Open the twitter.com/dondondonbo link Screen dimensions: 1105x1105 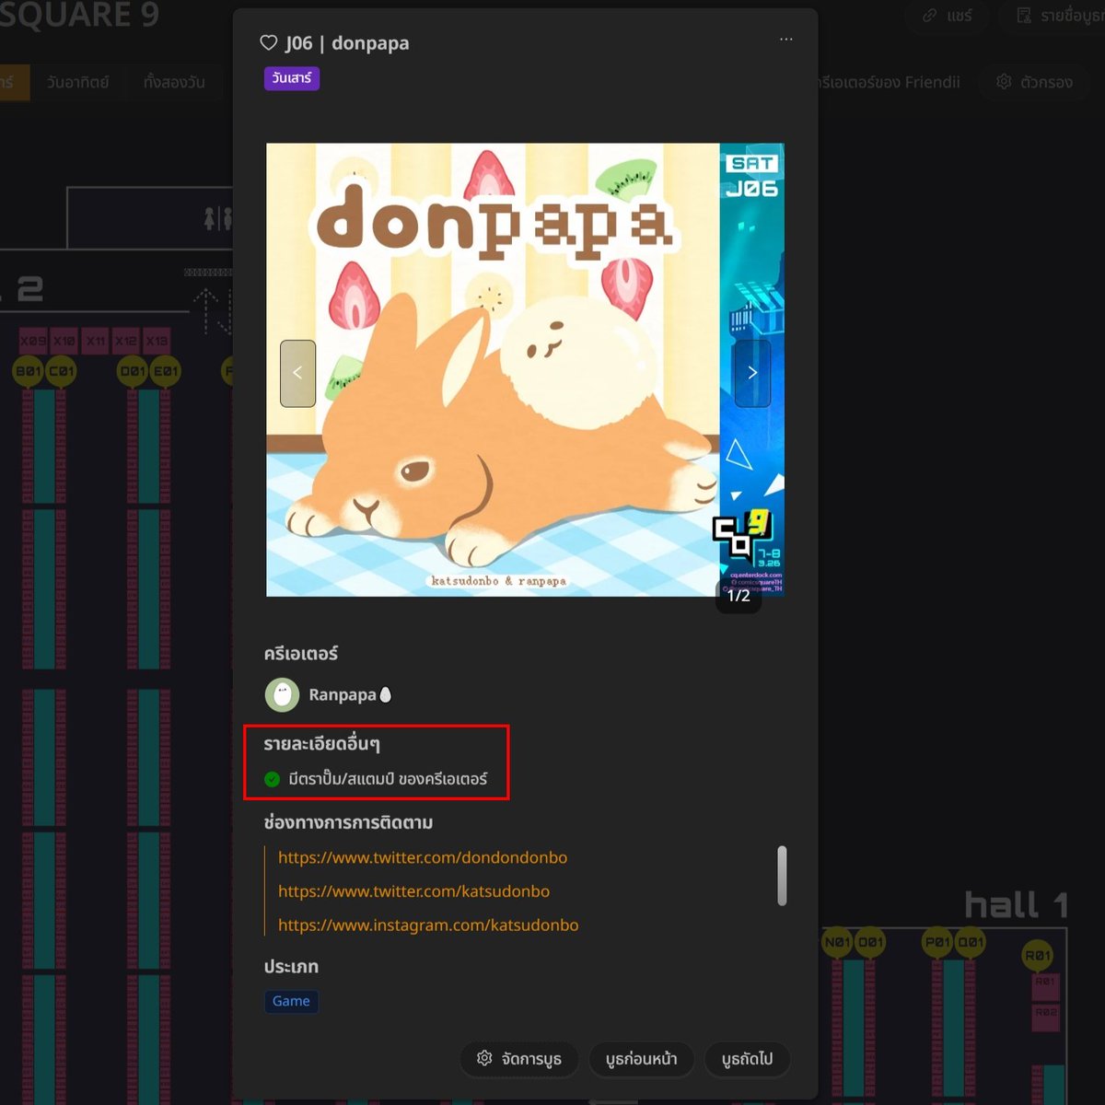[423, 857]
